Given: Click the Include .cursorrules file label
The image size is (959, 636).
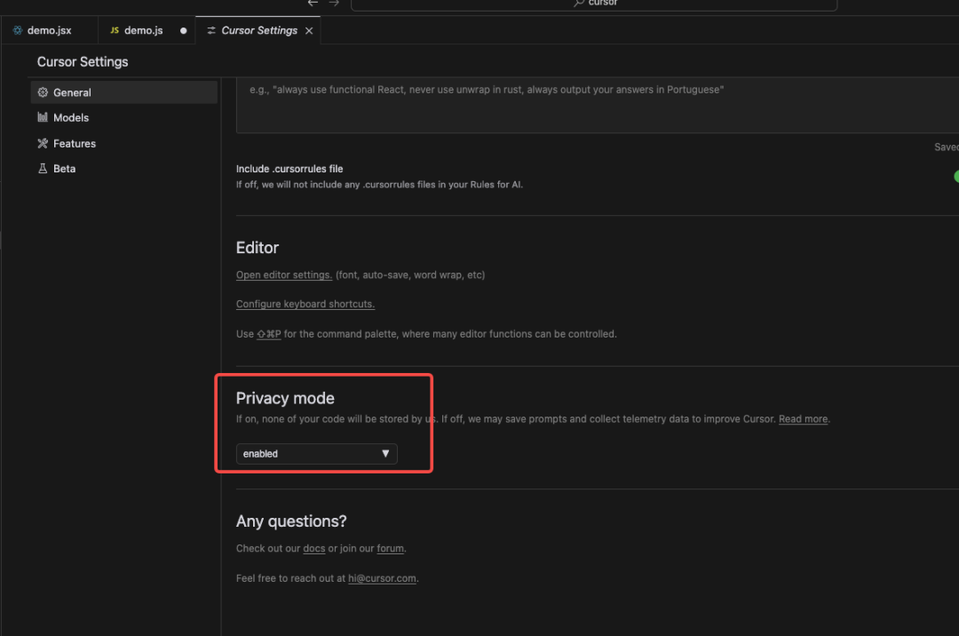Looking at the screenshot, I should coord(289,169).
